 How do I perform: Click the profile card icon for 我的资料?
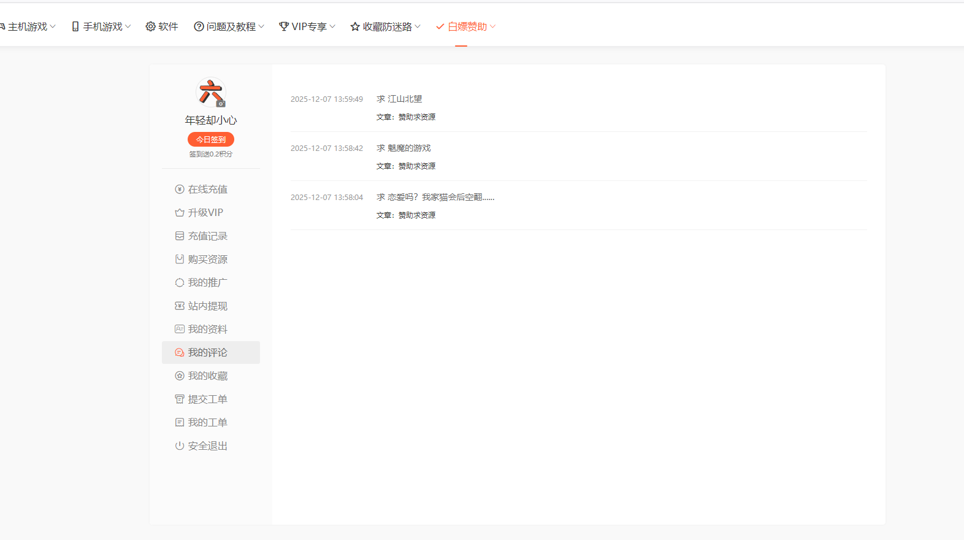click(180, 330)
